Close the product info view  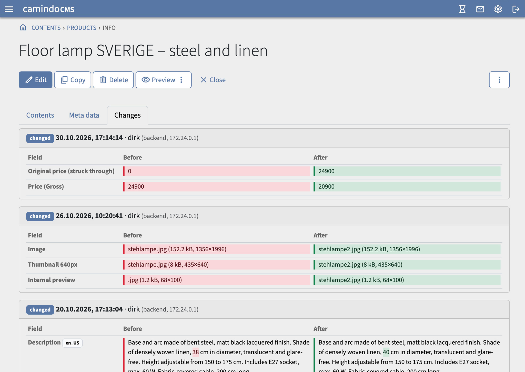pos(213,80)
